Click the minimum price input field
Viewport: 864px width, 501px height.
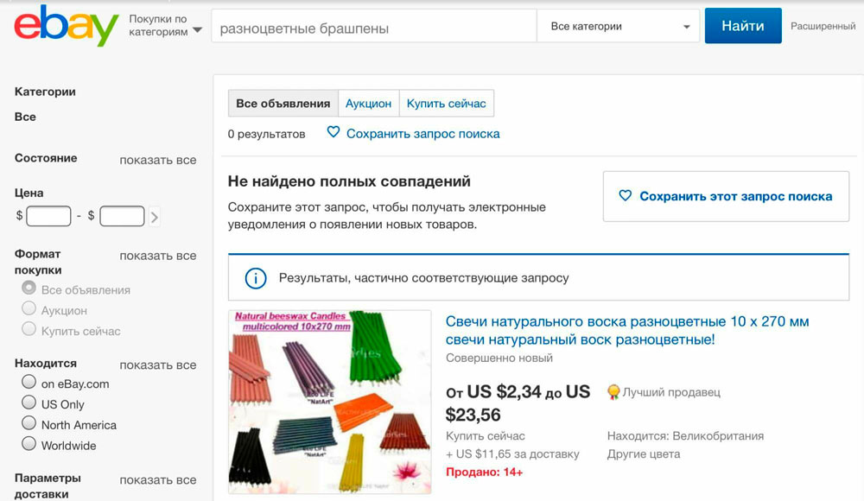click(48, 216)
